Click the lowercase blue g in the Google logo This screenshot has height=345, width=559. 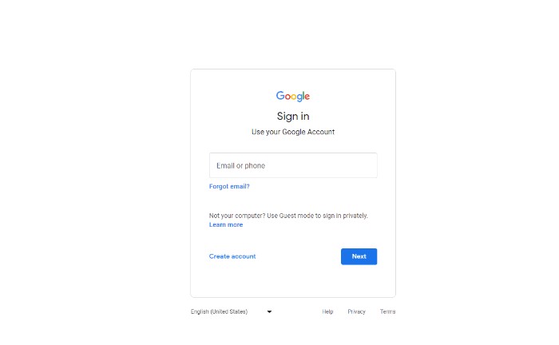click(299, 97)
